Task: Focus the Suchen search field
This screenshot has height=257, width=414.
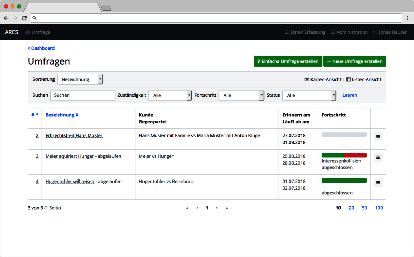Action: (x=83, y=95)
